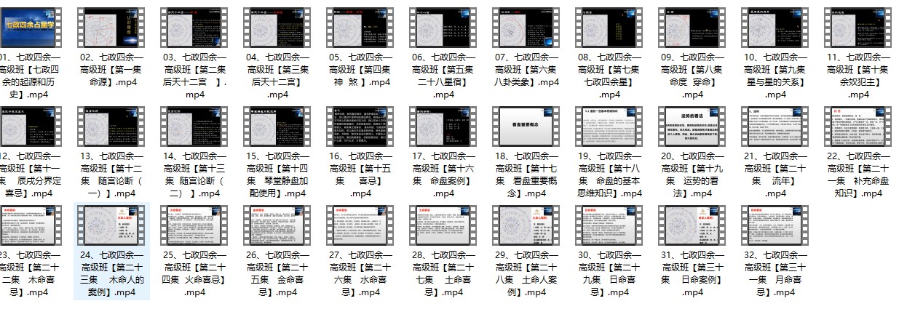
Task: Select the 17 第十六集 命盘案例 video
Action: 443,126
